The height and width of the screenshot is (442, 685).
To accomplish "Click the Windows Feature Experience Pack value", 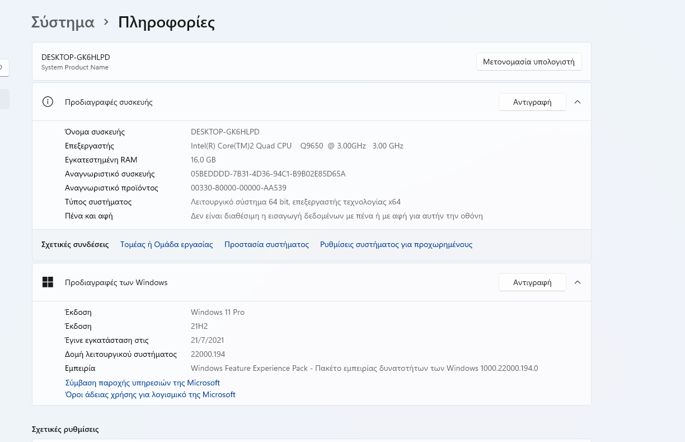I will (364, 368).
